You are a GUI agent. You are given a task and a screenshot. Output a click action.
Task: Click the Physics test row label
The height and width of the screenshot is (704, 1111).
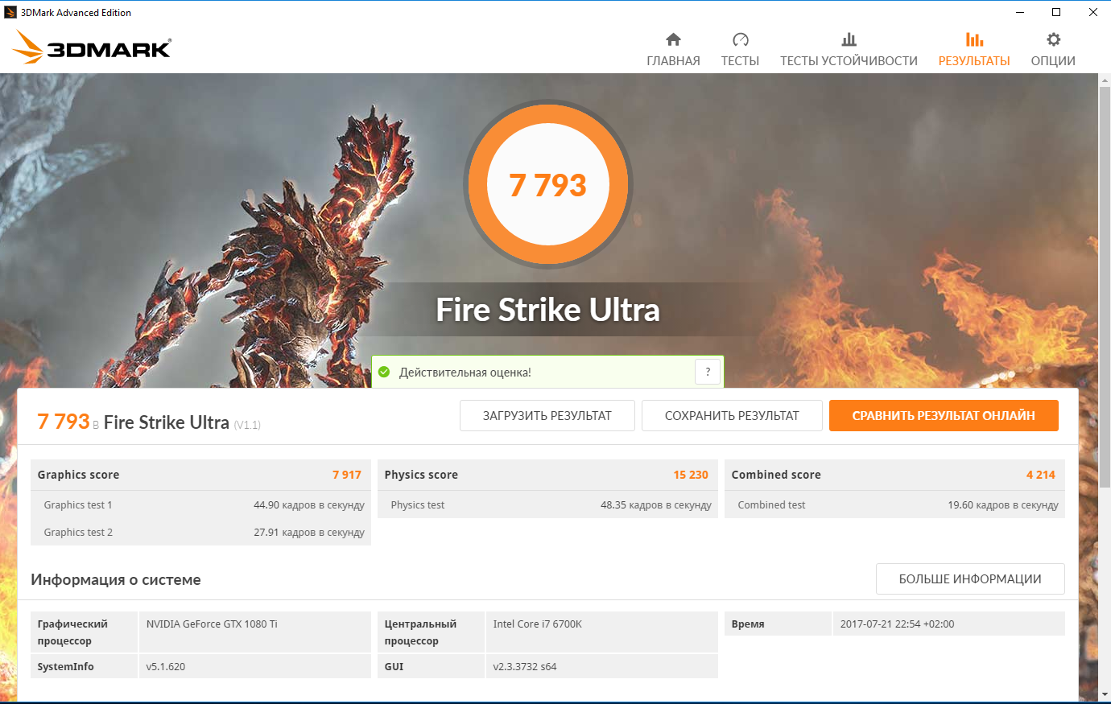pos(418,505)
